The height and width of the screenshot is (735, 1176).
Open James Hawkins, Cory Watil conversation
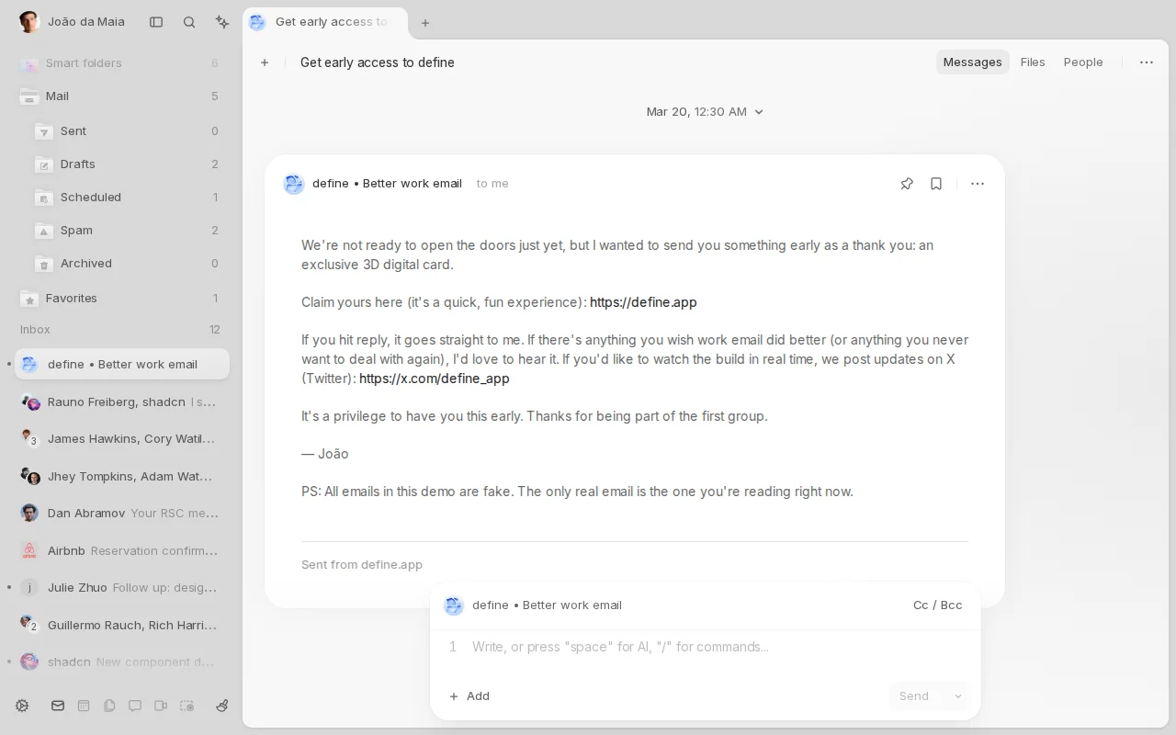(122, 439)
